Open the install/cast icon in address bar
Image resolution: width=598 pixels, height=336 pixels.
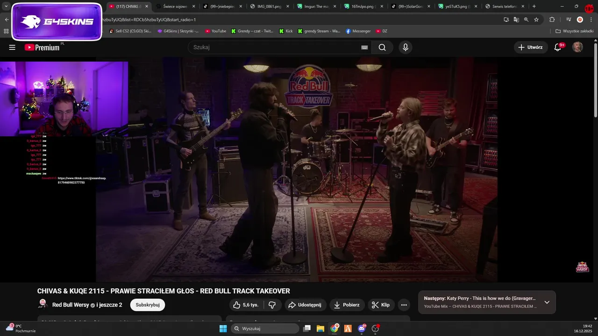pyautogui.click(x=506, y=20)
